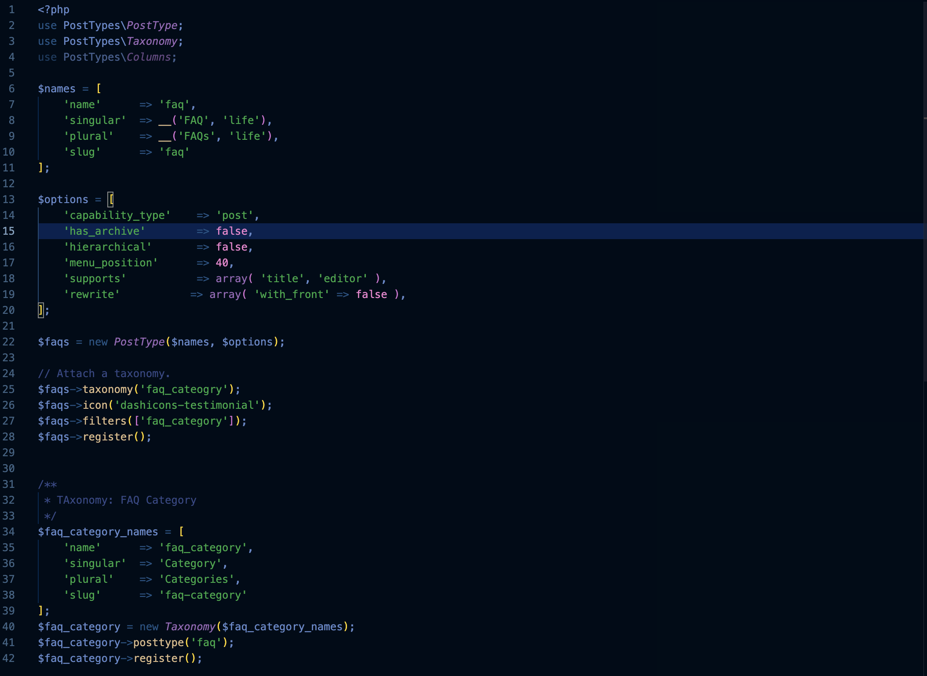Place cursor on the 'has_archive' key
The image size is (927, 676).
coord(104,231)
